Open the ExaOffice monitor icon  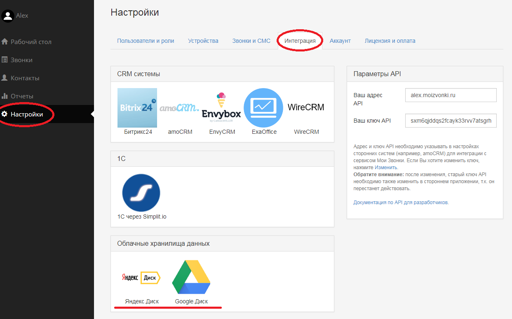coord(263,108)
